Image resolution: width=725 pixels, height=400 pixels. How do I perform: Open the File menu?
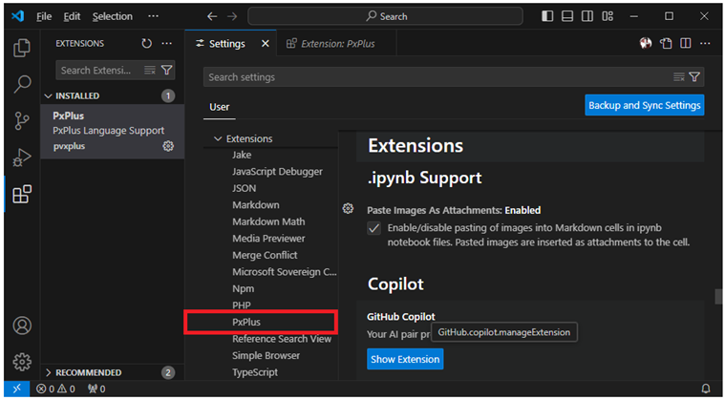click(x=44, y=16)
